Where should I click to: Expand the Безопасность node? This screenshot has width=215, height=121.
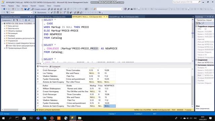4,28
